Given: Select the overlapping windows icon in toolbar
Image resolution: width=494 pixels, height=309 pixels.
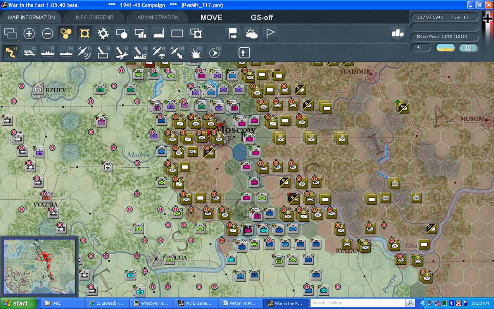Looking at the screenshot, I should click(x=10, y=34).
